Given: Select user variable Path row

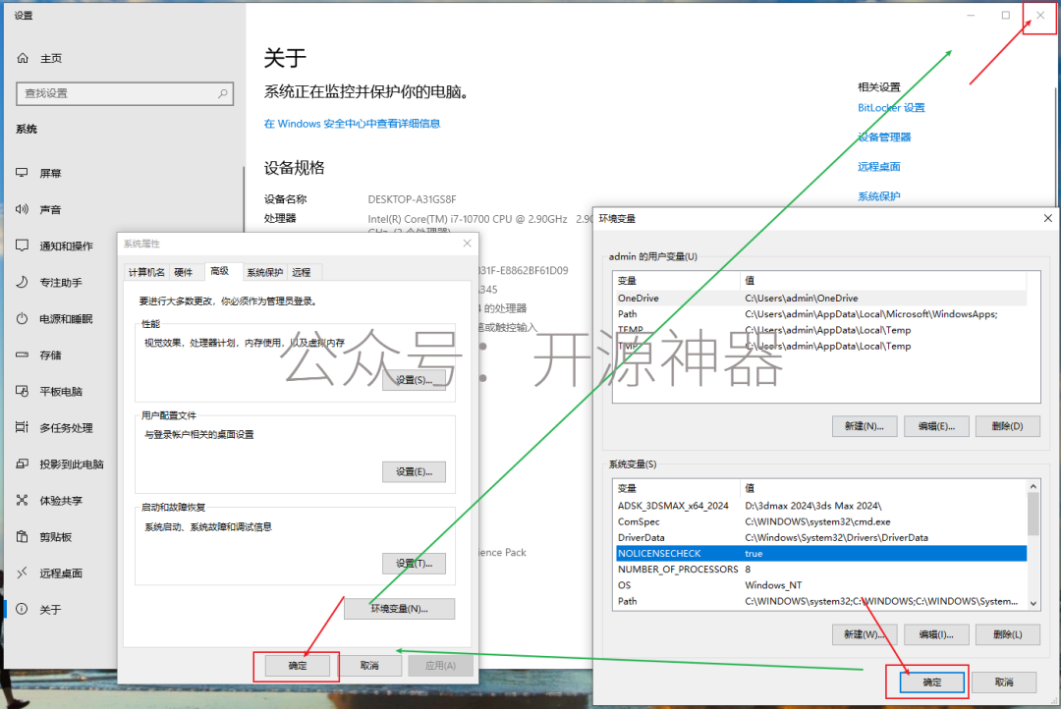Looking at the screenshot, I should [x=820, y=314].
